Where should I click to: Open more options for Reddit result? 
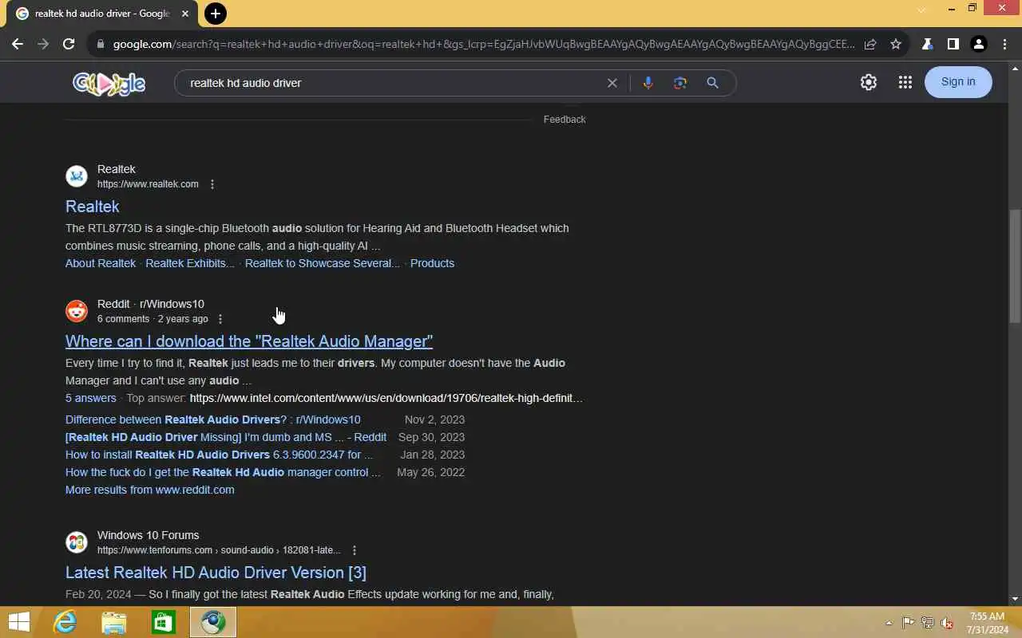click(220, 319)
